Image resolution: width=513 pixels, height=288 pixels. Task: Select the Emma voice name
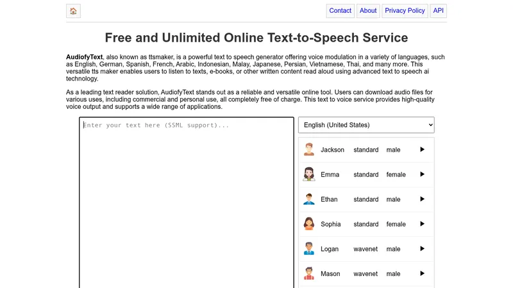point(330,175)
